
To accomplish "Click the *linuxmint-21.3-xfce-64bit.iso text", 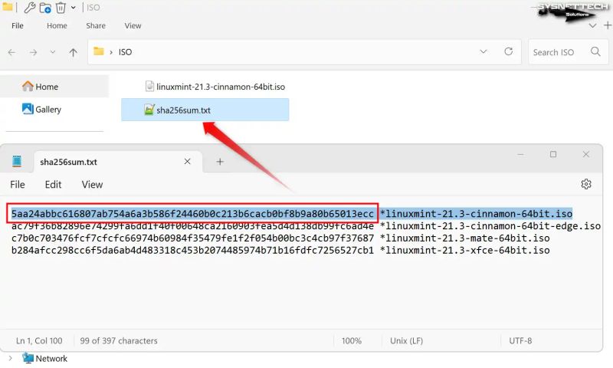I will 465,250.
